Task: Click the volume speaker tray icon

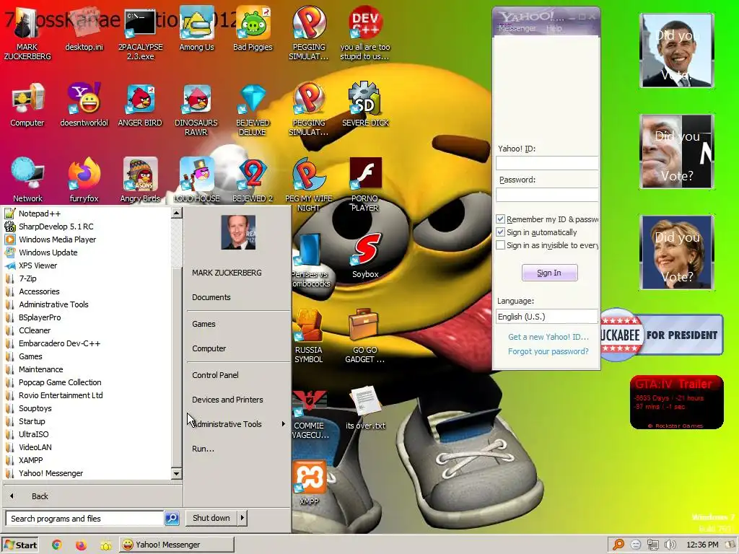Action: click(670, 545)
